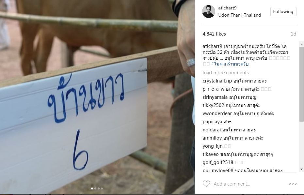
Task: Go to the fourth carousel dot
Action: click(x=102, y=188)
